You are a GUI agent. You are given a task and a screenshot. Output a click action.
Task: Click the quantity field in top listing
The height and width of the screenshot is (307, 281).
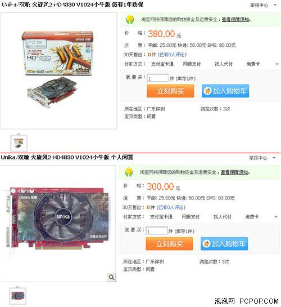click(x=158, y=78)
